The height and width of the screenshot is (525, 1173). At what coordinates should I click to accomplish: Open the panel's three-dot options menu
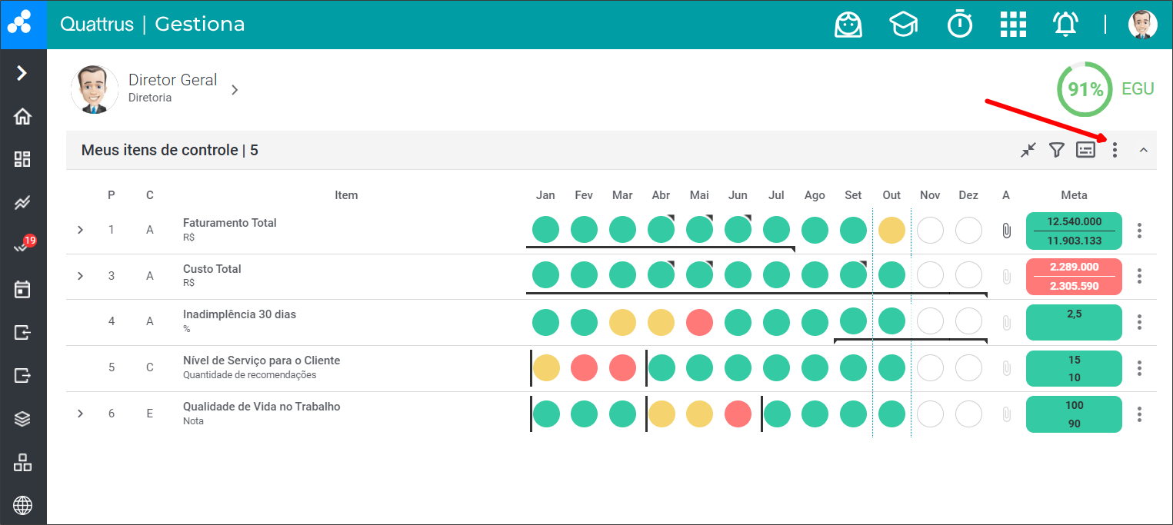click(x=1115, y=150)
